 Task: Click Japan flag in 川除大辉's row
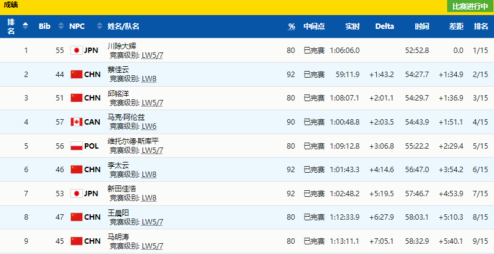(76, 51)
